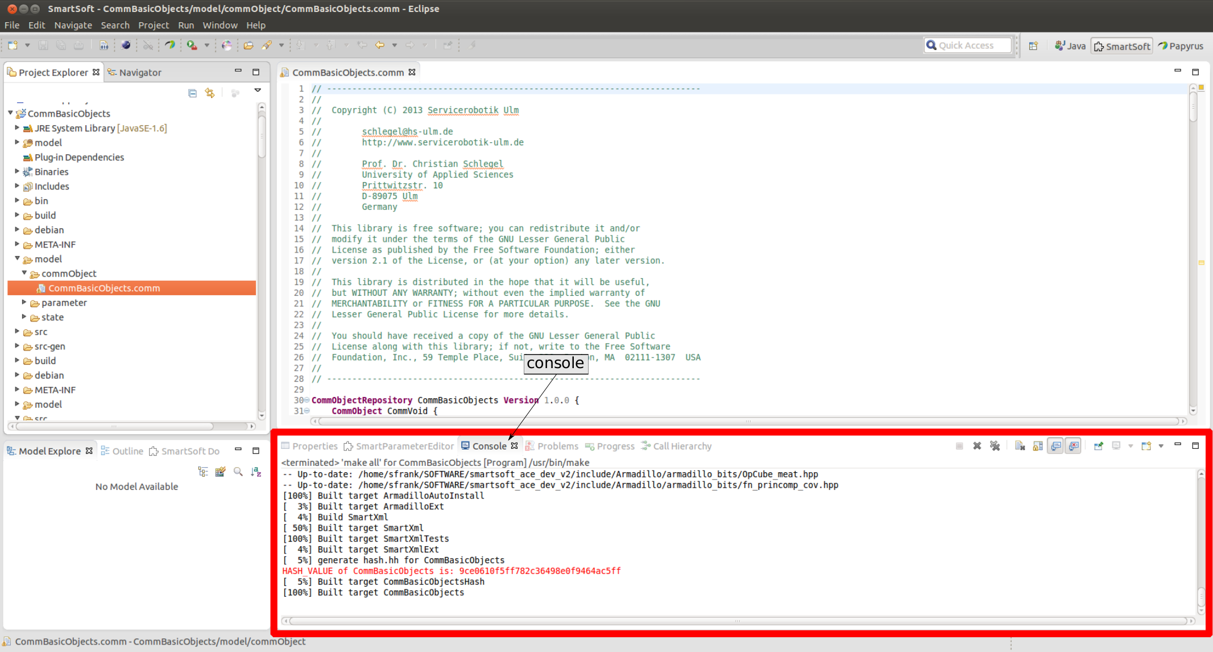Click Remove All Terminated Launches icon
The height and width of the screenshot is (652, 1213).
click(995, 446)
